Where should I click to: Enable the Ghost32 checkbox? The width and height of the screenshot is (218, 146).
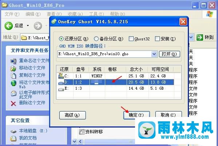[x=131, y=39]
